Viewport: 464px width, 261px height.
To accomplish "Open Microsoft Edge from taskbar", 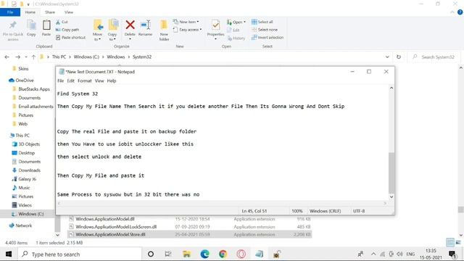I will 204,254.
